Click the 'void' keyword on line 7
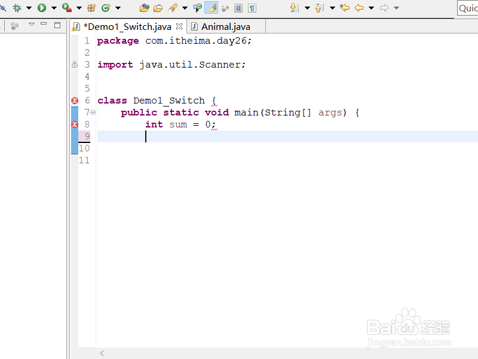Image resolution: width=478 pixels, height=359 pixels. click(217, 112)
